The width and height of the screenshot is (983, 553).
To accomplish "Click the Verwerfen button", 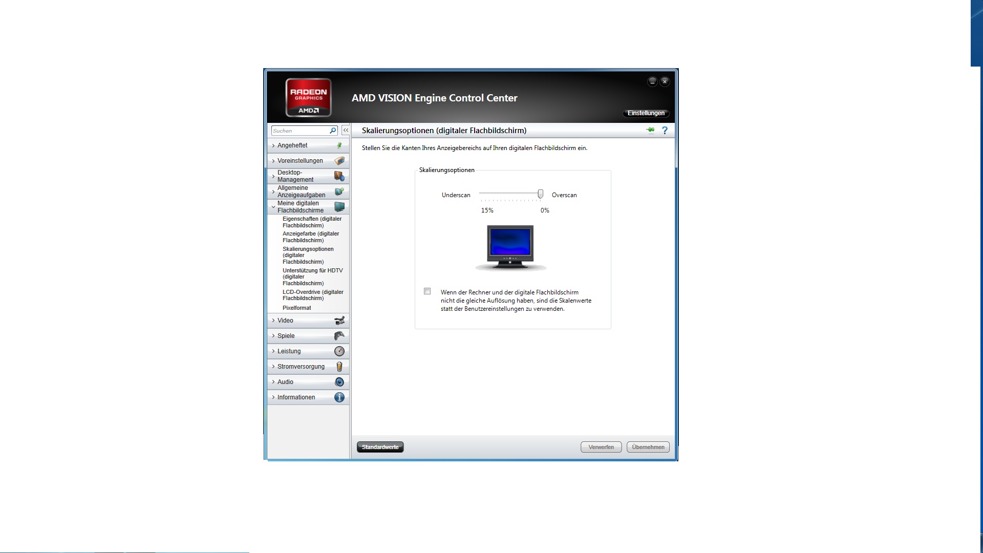I will 601,447.
